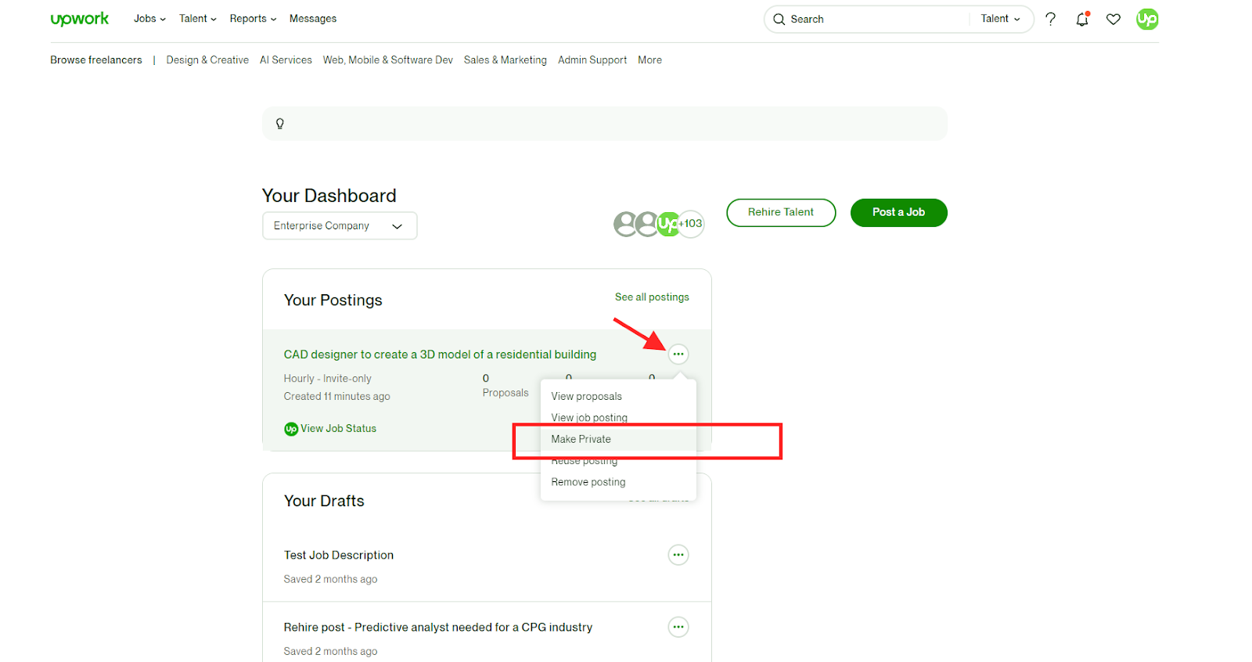Click the lightbulb tip icon
The width and height of the screenshot is (1252, 662).
(280, 124)
